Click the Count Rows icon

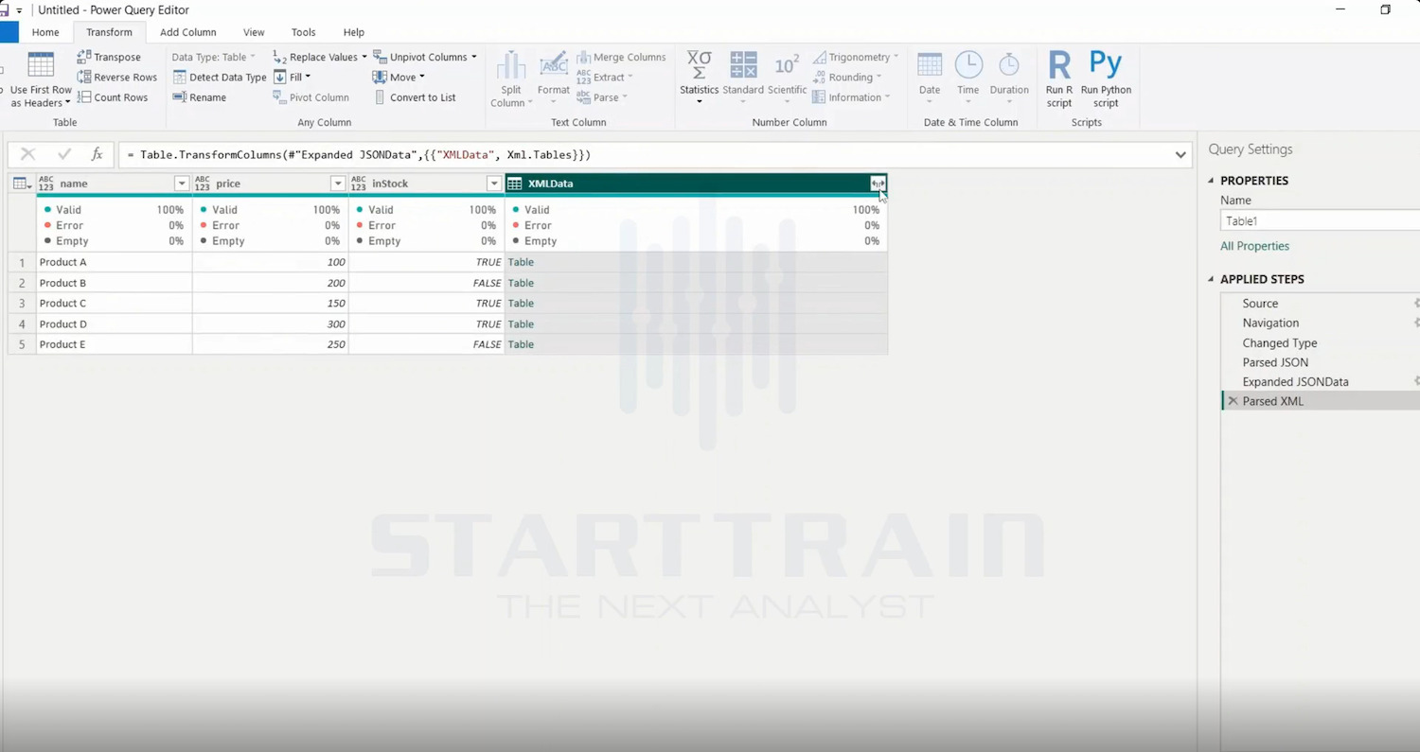[84, 97]
